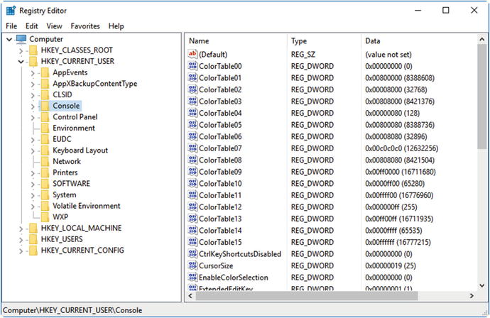
Task: Click the ColorTable11 DWORD icon
Action: [x=192, y=195]
